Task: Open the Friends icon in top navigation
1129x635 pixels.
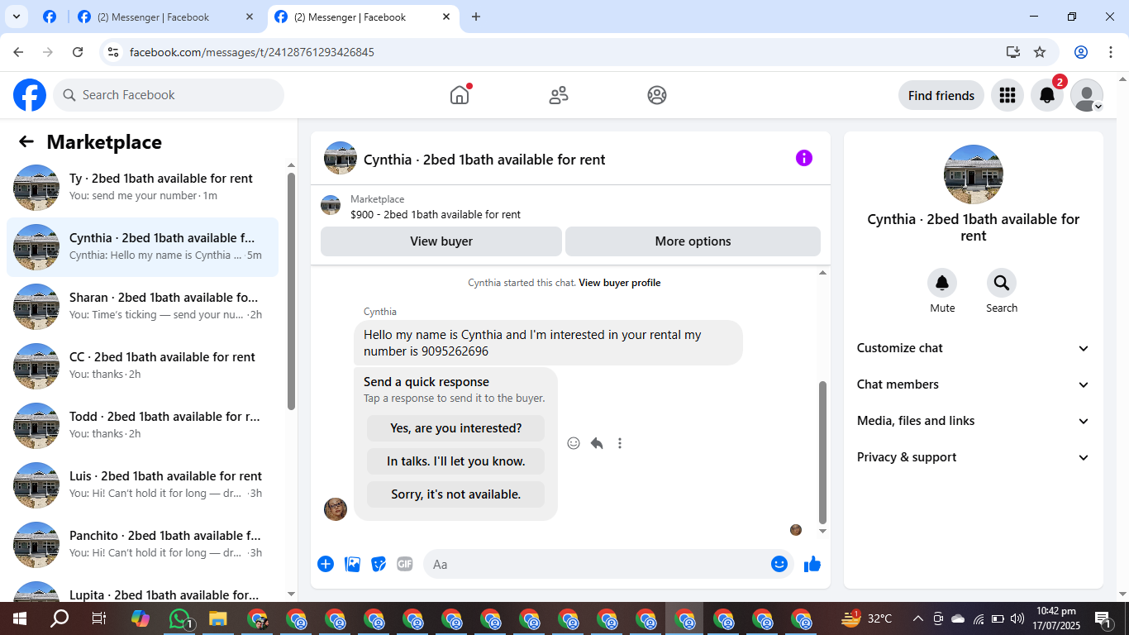Action: pyautogui.click(x=559, y=95)
